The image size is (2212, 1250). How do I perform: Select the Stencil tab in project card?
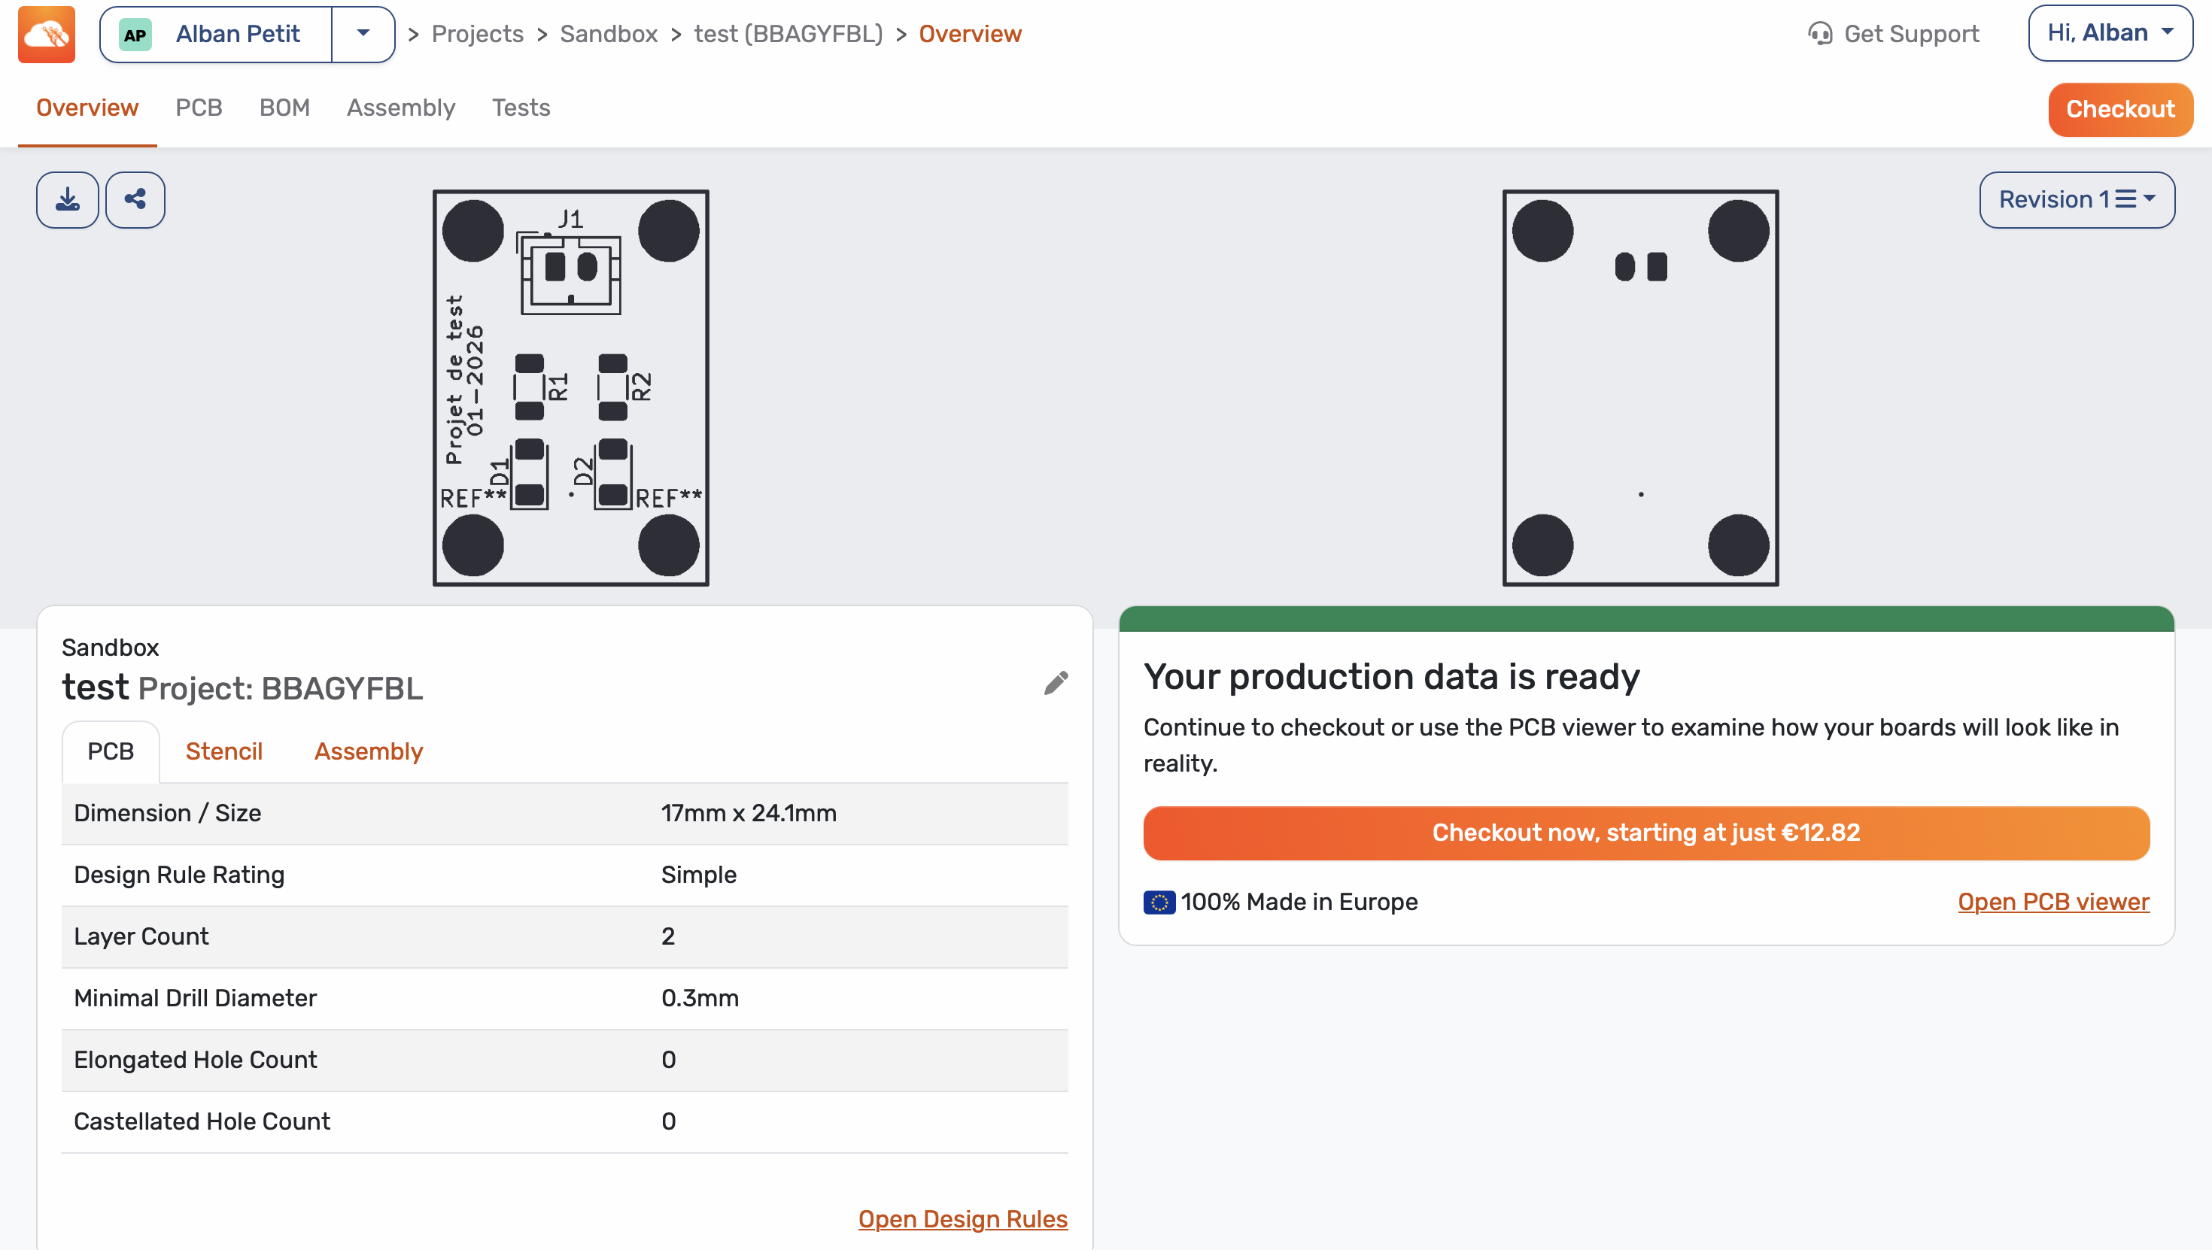click(223, 751)
